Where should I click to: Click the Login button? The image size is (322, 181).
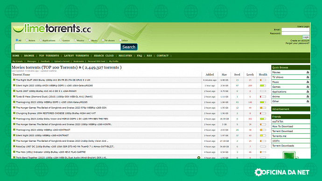[306, 37]
